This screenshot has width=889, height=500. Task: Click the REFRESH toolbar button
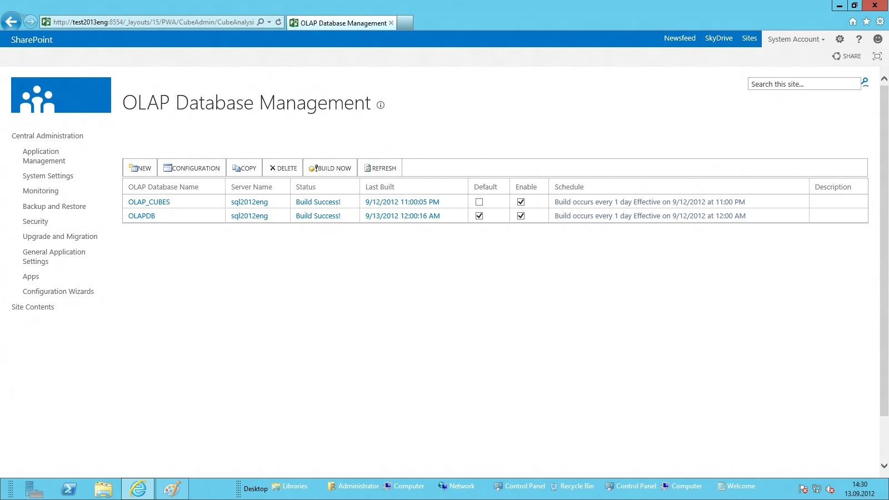pos(380,168)
